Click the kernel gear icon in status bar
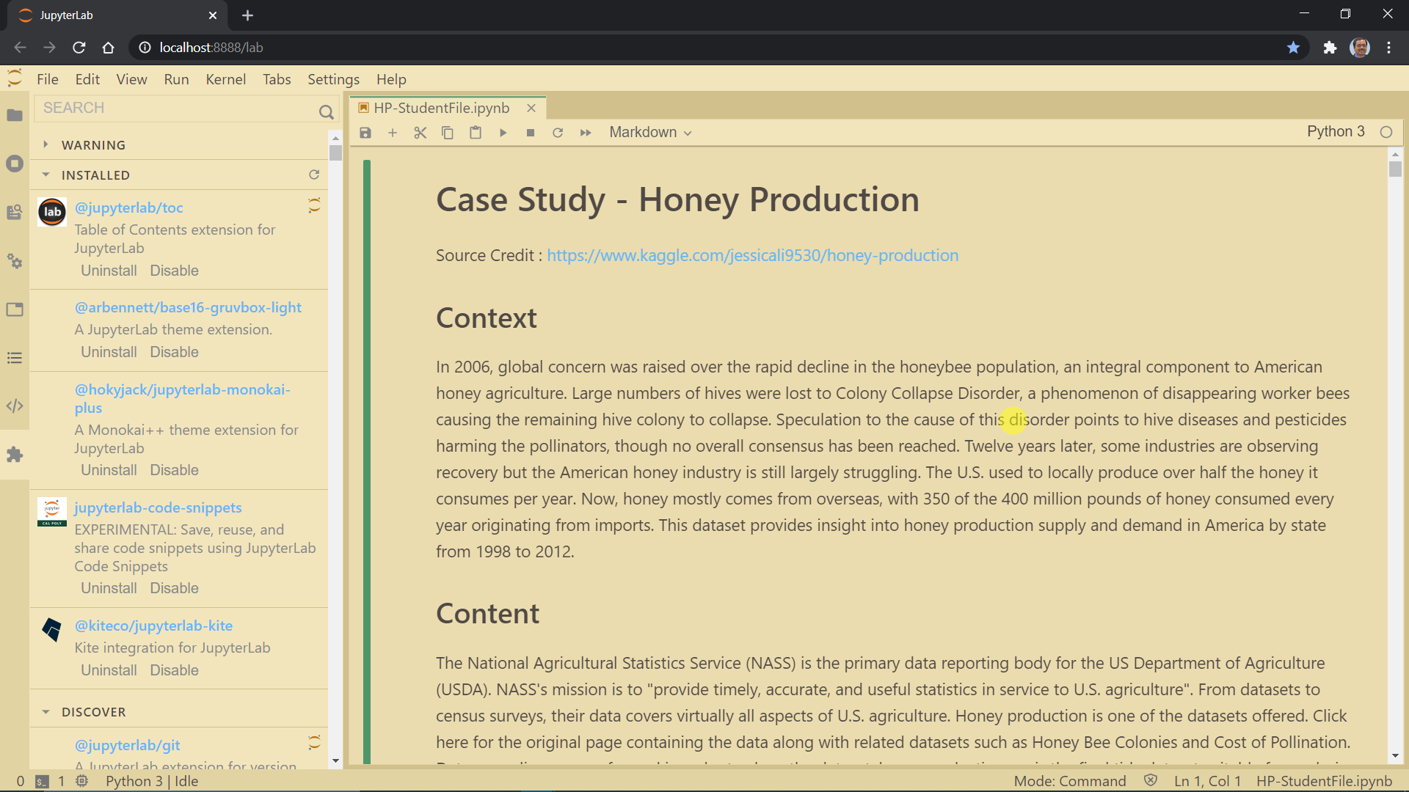1409x792 pixels. (82, 781)
